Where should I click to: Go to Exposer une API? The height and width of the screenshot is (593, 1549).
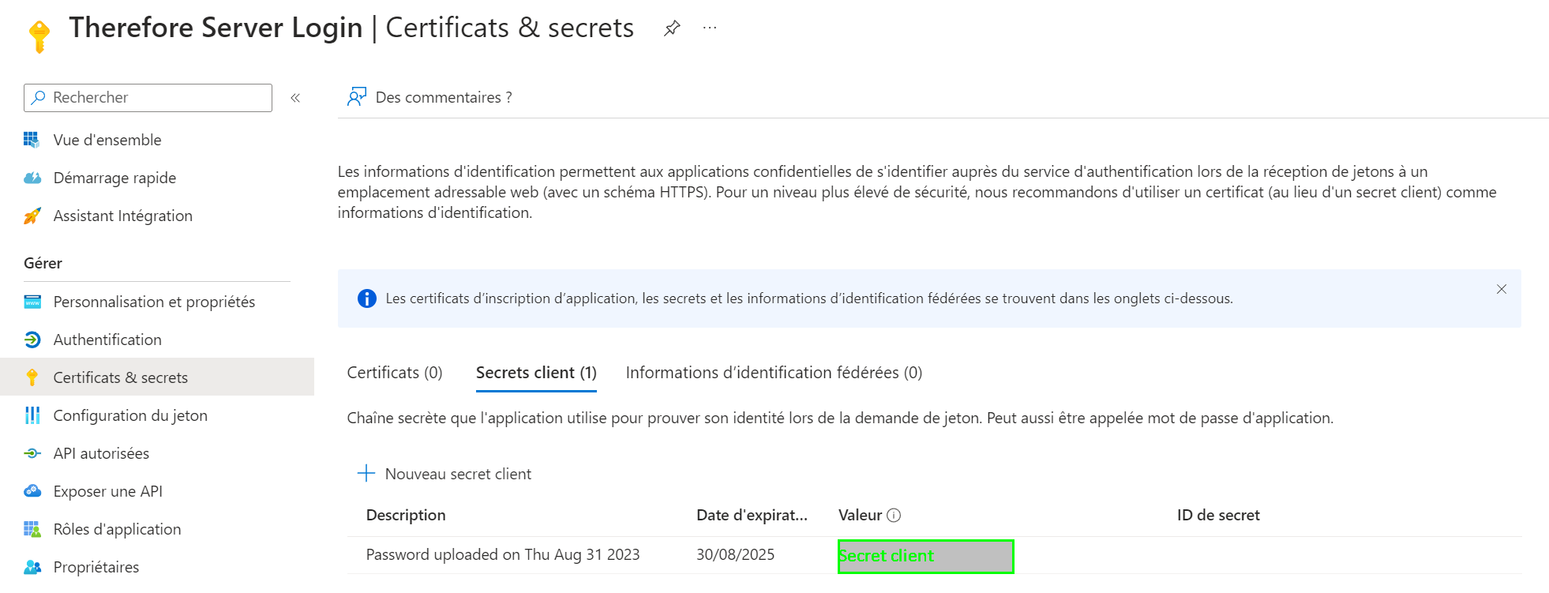click(x=107, y=491)
